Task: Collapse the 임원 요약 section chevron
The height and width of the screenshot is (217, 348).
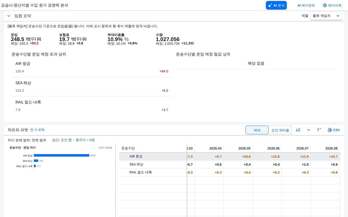Action: (x=9, y=16)
